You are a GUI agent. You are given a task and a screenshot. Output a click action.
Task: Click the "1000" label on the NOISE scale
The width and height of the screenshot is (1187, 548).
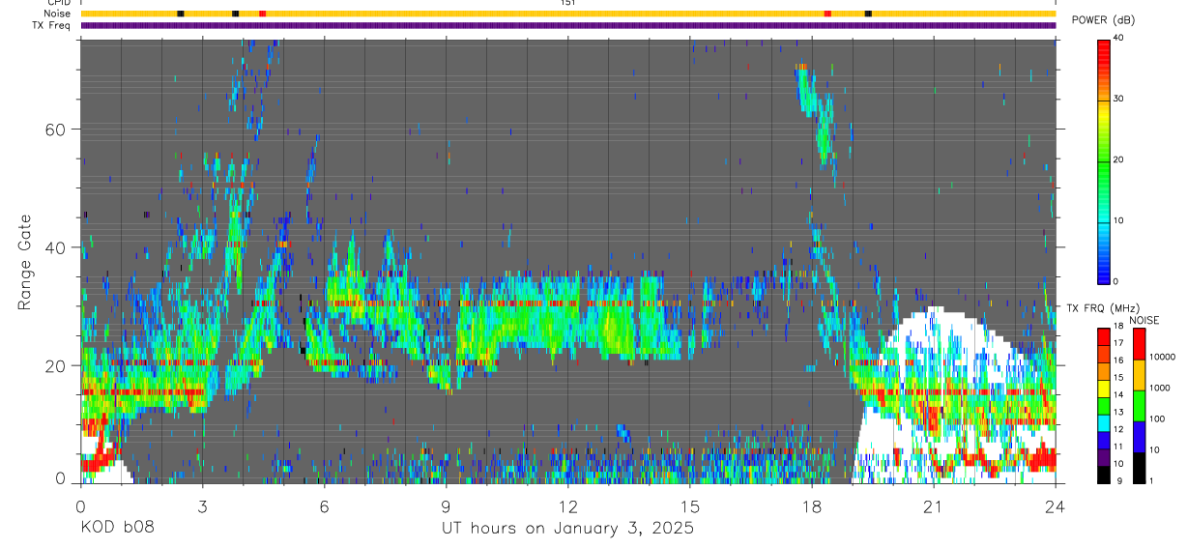coord(1160,388)
